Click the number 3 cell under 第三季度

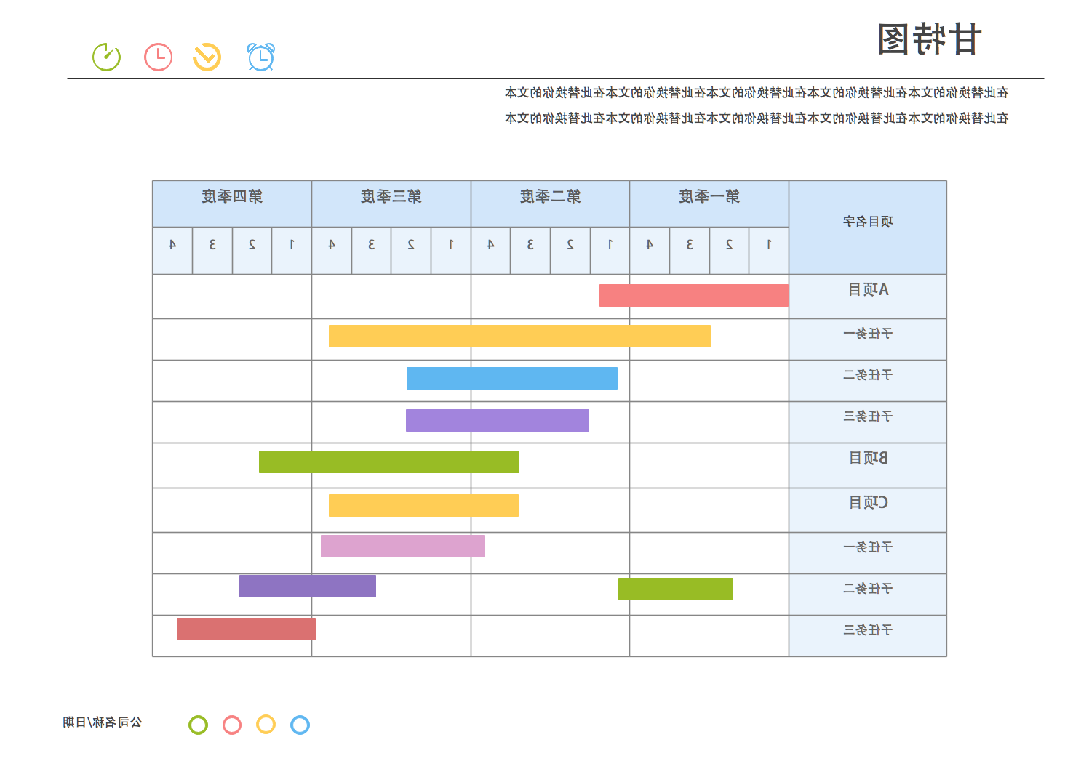click(371, 250)
